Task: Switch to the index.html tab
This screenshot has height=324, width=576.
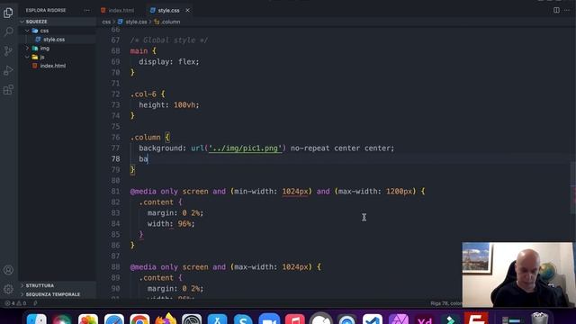Action: [x=118, y=10]
